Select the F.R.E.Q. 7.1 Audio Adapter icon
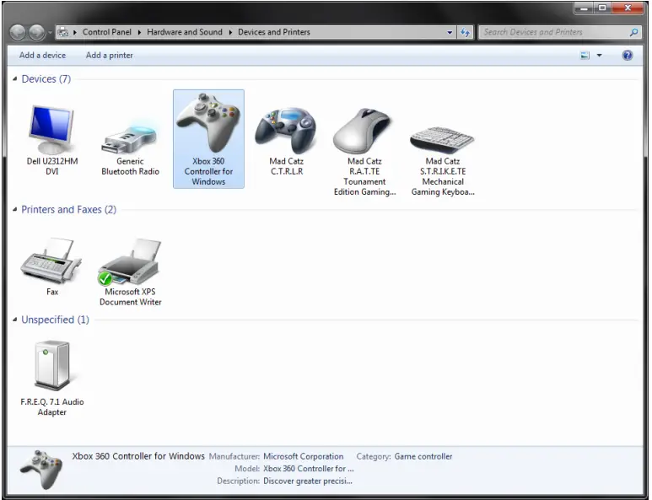Image resolution: width=652 pixels, height=500 pixels. coord(52,365)
